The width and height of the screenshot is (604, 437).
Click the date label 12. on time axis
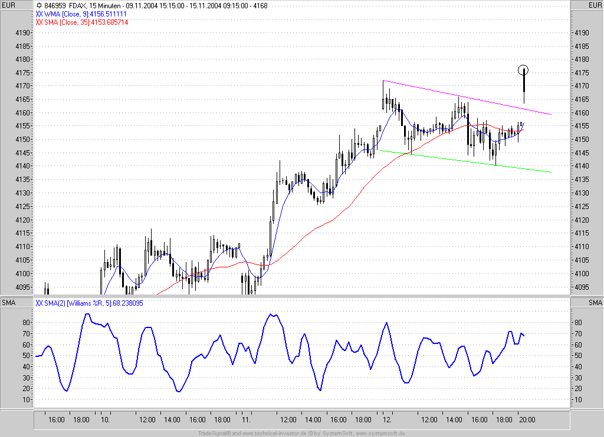tap(387, 420)
